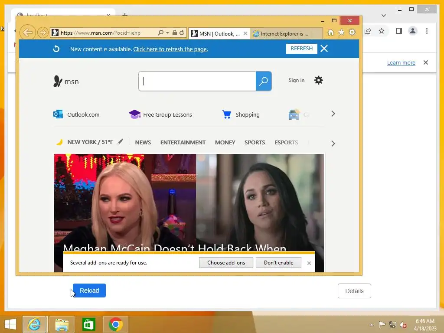Open Internet Explorer in taskbar
Image resolution: width=444 pixels, height=333 pixels.
(34, 324)
